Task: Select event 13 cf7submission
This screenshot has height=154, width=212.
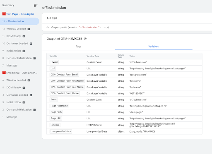Action: pyautogui.click(x=19, y=21)
